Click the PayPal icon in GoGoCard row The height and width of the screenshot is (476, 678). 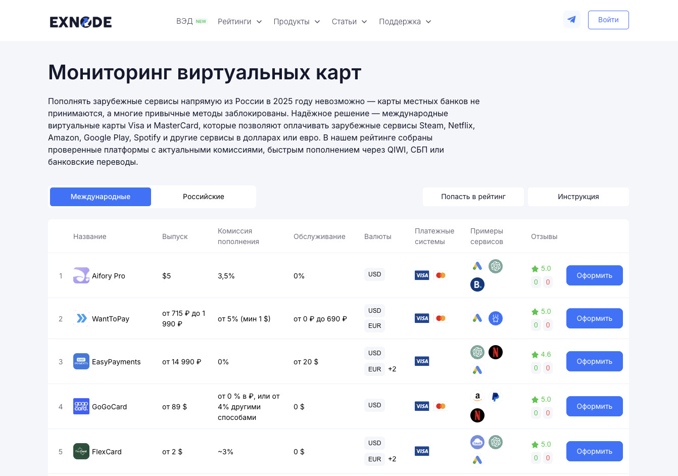pyautogui.click(x=496, y=397)
